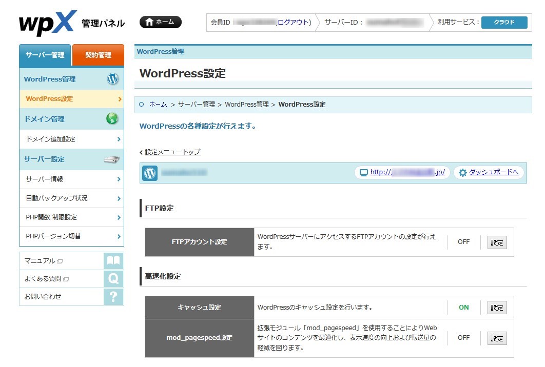Click the gear icon by ダッシュボードへ
Screen dimensions: 545x367
pos(462,173)
